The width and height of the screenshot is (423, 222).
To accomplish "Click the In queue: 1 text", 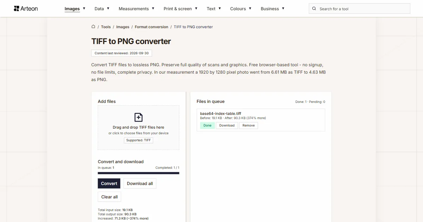I will point(106,168).
